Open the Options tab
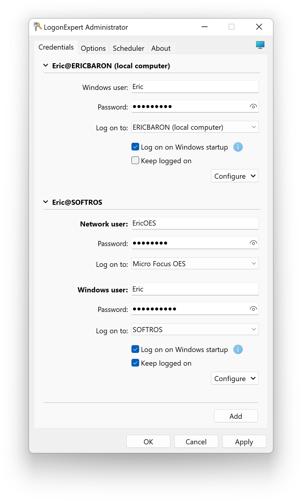This screenshot has width=302, height=501. click(x=93, y=48)
